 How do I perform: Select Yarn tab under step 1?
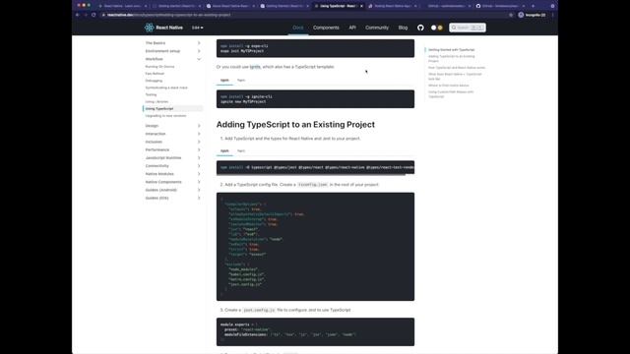click(241, 150)
